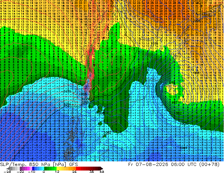224x173 pixels.
Task: Click the -28 label on the color scale
Action: click(7, 172)
